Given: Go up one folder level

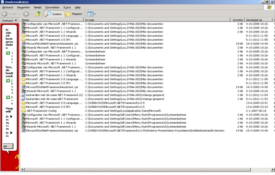Looking at the screenshot, I should click(x=38, y=14).
